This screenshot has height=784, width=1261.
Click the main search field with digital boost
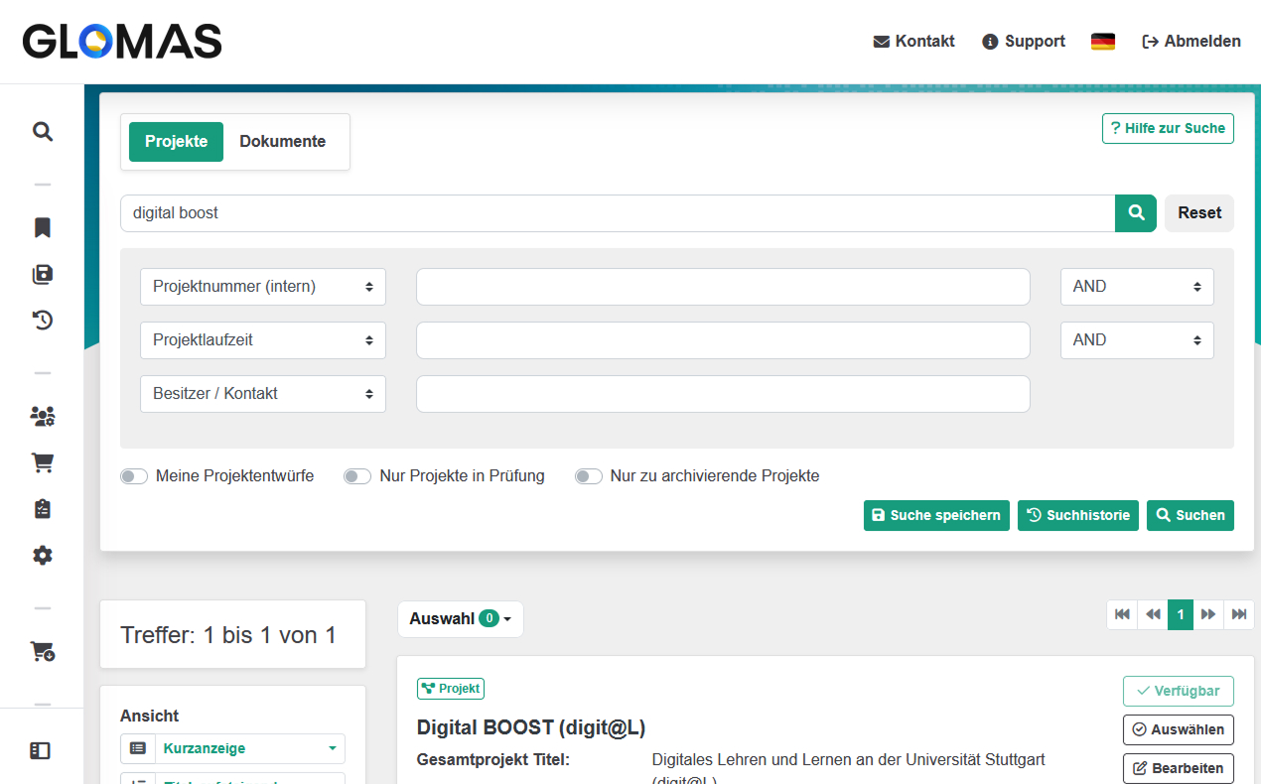pos(618,212)
